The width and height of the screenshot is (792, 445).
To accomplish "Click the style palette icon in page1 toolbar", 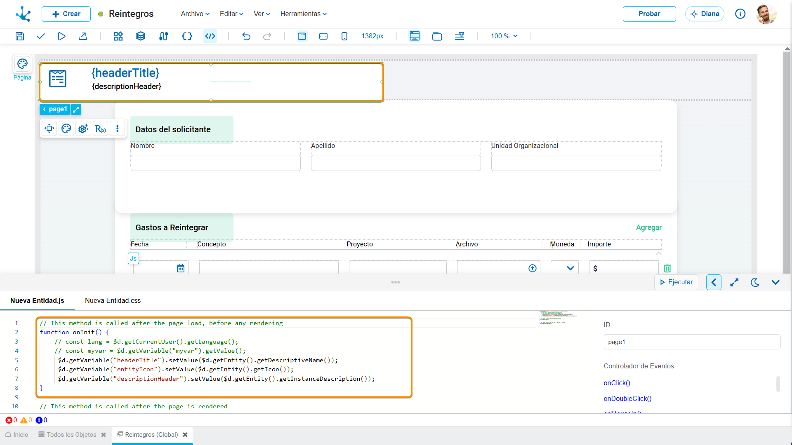I will coord(66,129).
